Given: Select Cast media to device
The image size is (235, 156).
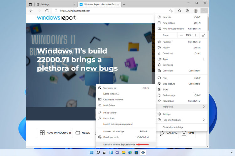Looking at the screenshot, I should click(126, 100).
